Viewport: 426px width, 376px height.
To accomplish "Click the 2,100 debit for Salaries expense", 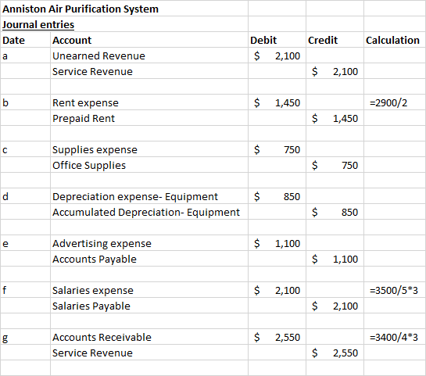I will (277, 290).
